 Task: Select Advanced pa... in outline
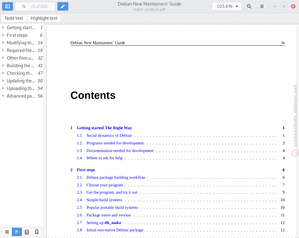[22, 96]
